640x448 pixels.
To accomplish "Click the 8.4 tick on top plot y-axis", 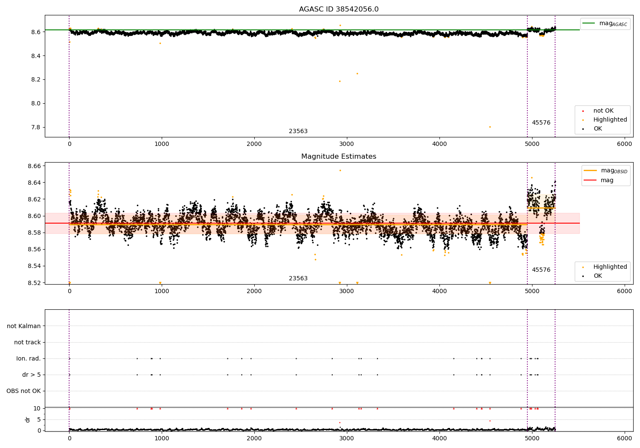I will click(x=35, y=56).
